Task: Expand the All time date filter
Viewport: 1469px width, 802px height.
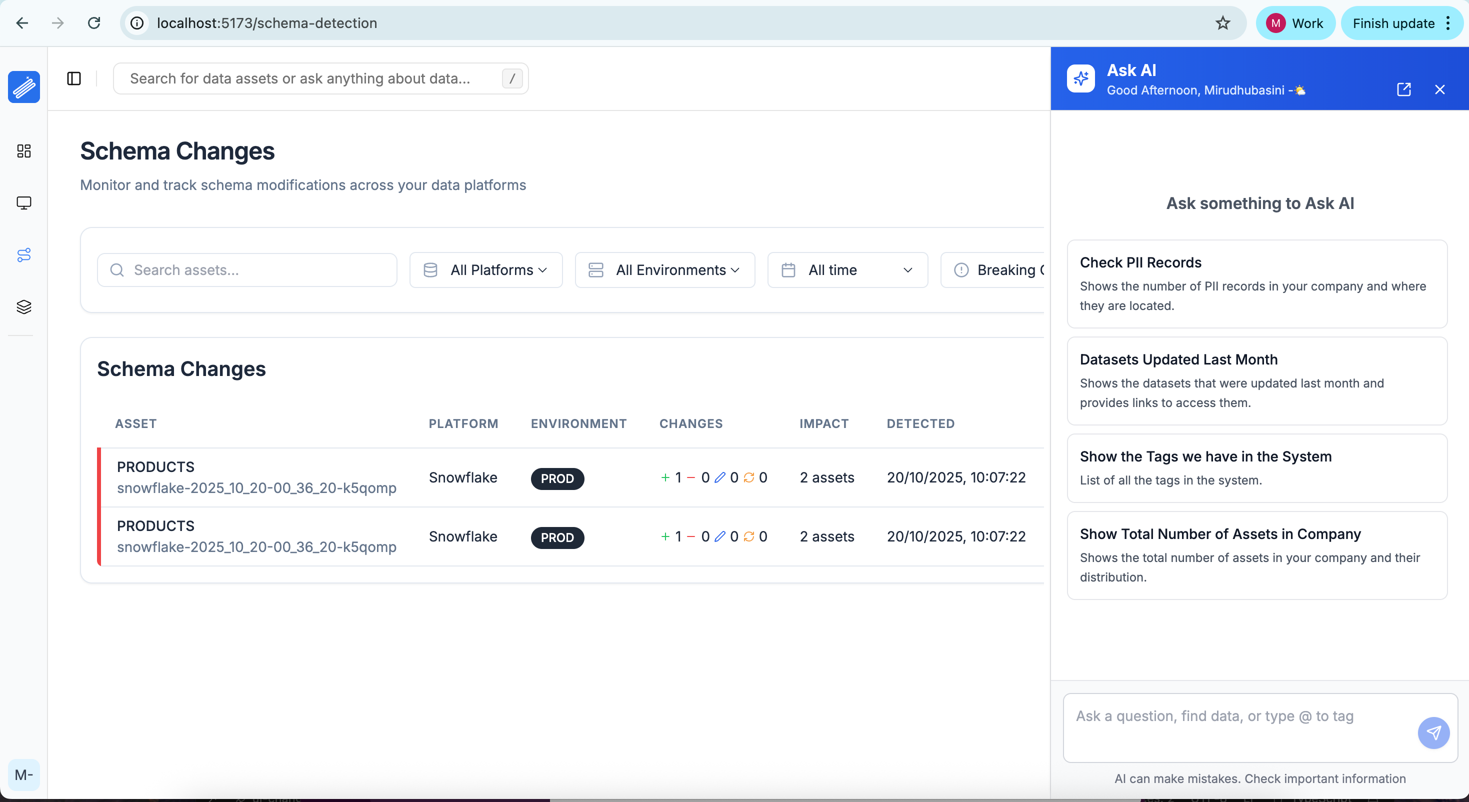Action: click(847, 270)
